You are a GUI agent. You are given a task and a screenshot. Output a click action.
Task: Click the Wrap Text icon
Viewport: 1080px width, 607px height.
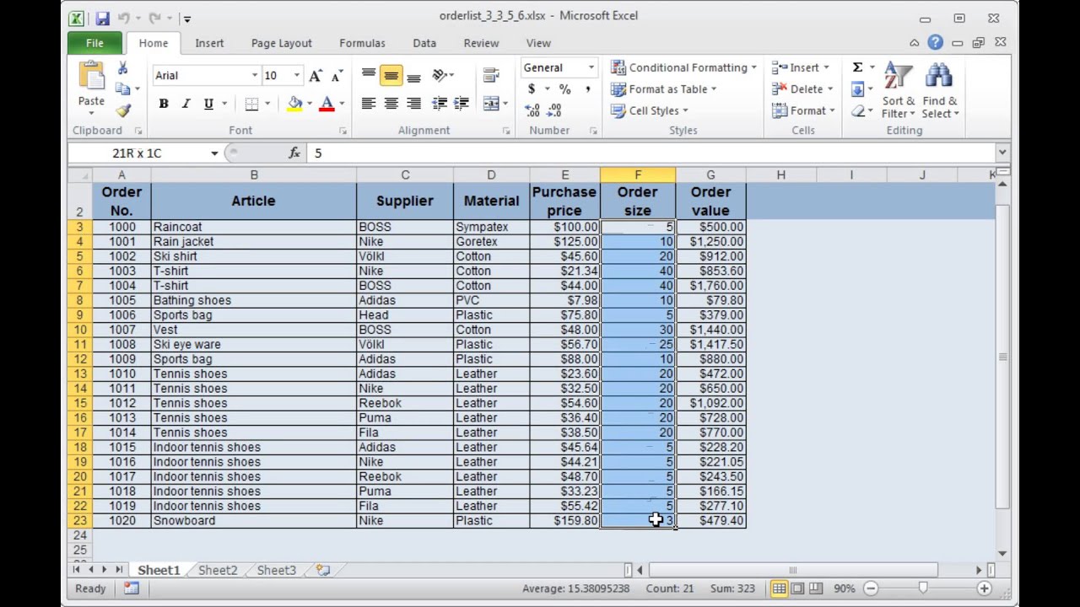click(491, 76)
